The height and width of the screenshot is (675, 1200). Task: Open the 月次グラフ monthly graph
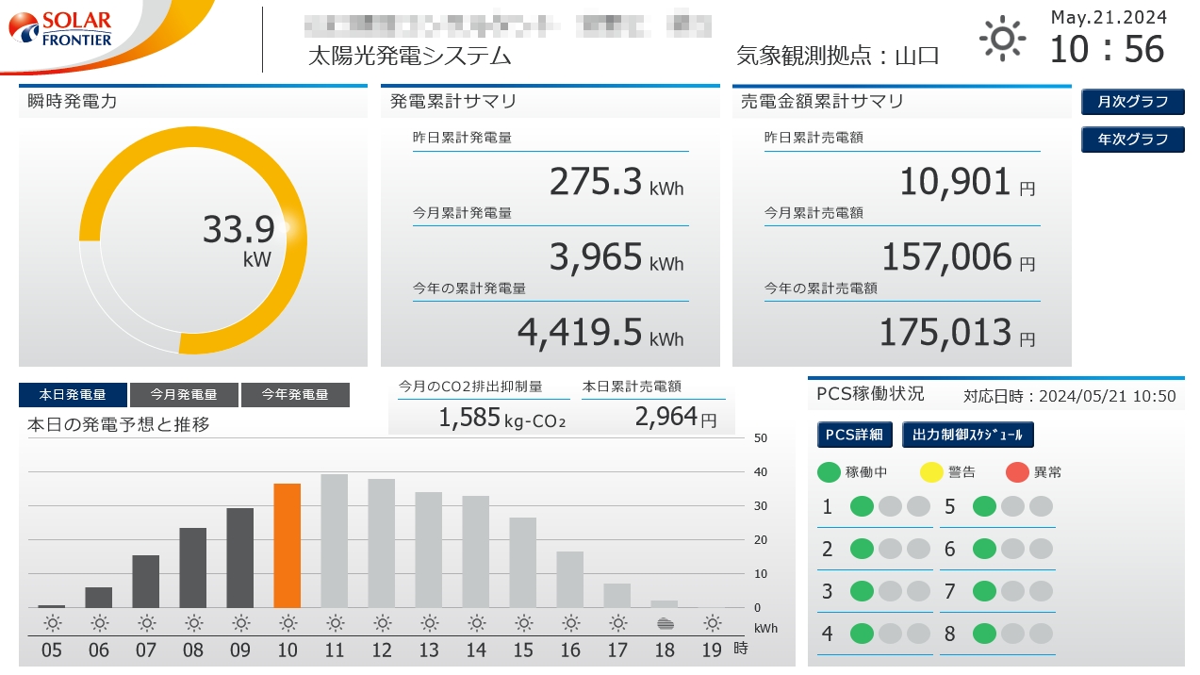coord(1132,102)
